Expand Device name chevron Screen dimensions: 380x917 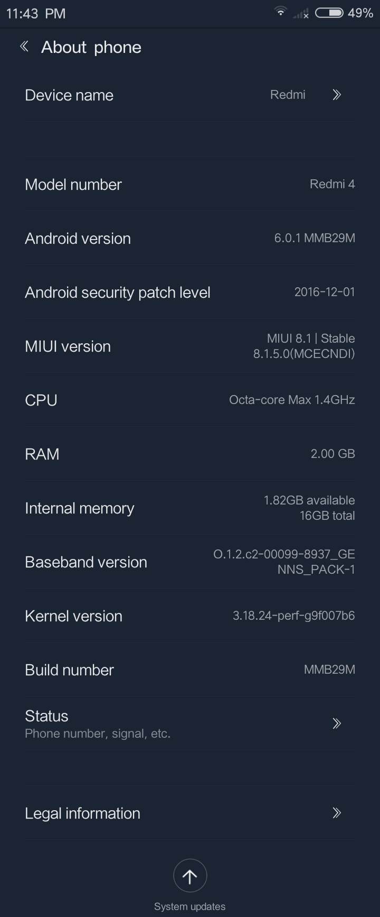click(x=337, y=95)
